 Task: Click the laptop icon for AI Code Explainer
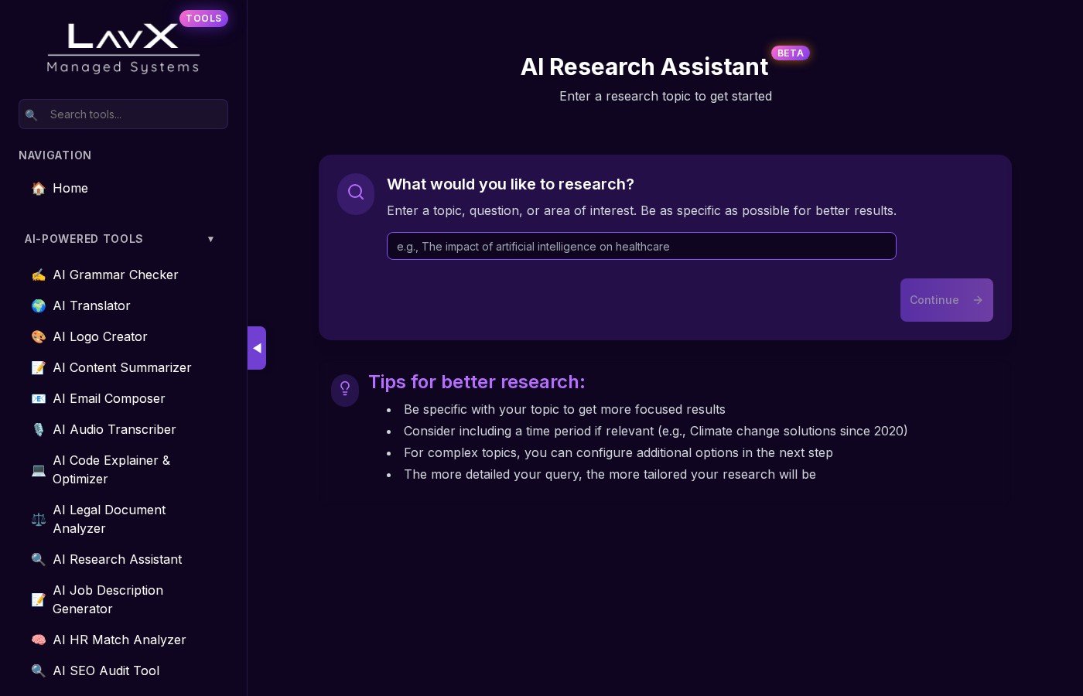pyautogui.click(x=38, y=469)
